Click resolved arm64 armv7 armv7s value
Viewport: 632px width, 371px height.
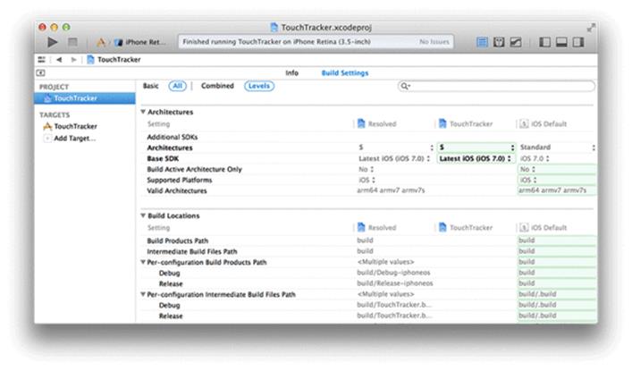tap(391, 190)
